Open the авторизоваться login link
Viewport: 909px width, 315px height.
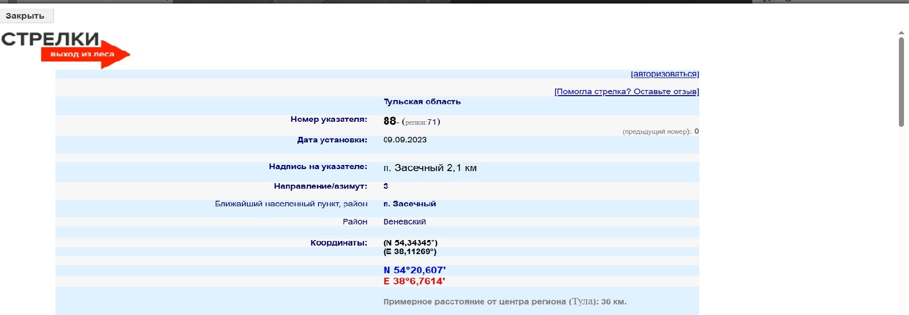pyautogui.click(x=665, y=74)
